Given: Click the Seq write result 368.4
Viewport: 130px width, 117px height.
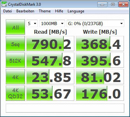Looking at the screenshot, I should (x=100, y=44).
